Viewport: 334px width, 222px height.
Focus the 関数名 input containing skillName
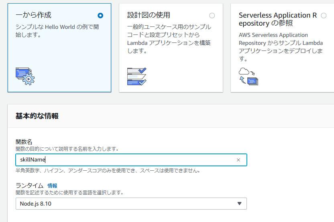[x=120, y=160]
